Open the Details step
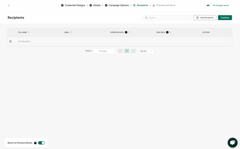240x149 pixels. (x=97, y=5)
